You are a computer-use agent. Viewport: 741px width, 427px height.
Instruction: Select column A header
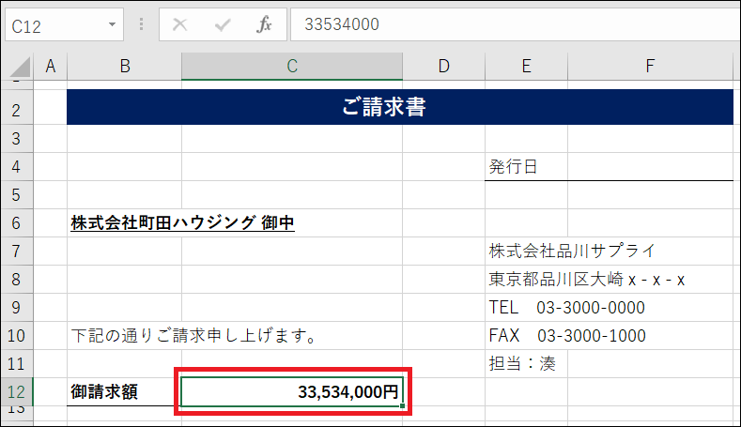[51, 66]
